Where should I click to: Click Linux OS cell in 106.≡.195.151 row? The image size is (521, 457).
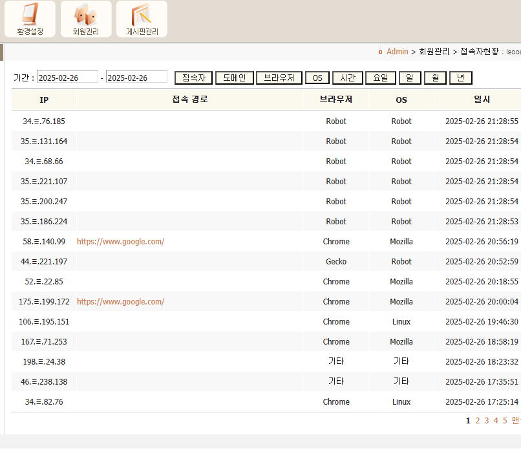[x=401, y=322]
